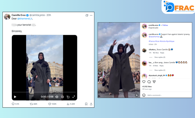Click the #france hashtag
The image size is (195, 118).
[x=152, y=41]
